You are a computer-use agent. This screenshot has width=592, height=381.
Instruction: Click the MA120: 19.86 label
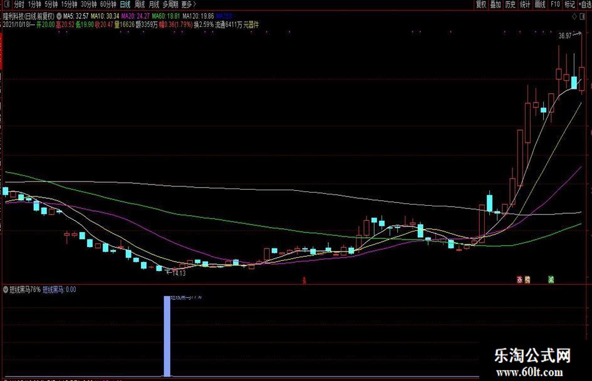tap(198, 16)
